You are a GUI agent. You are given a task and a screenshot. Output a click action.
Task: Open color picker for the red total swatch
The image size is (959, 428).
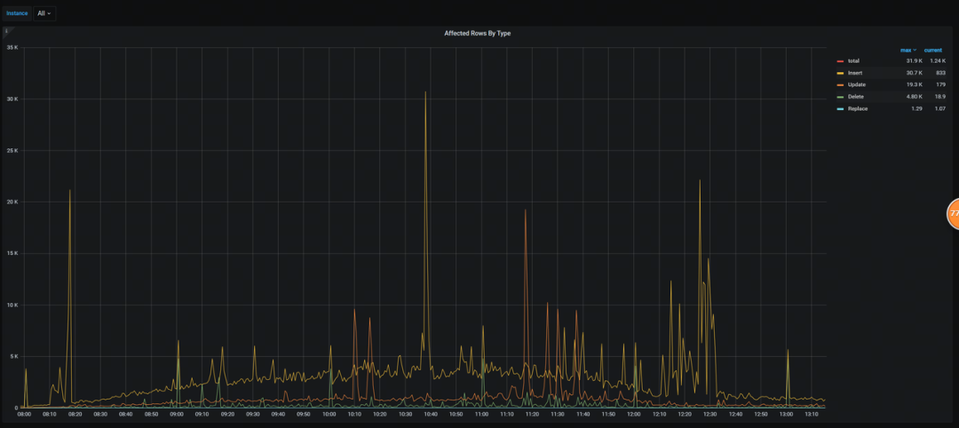[x=840, y=61]
